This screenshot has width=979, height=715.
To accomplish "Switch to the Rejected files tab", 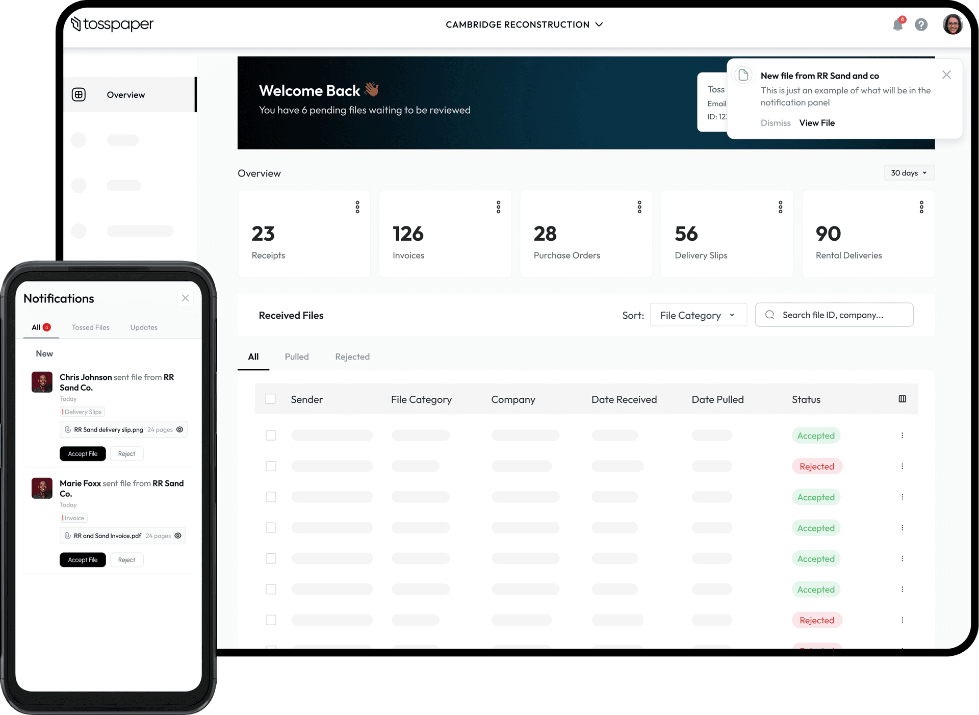I will click(352, 356).
